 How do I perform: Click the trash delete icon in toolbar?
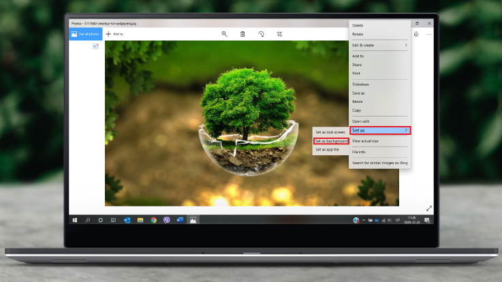(242, 33)
